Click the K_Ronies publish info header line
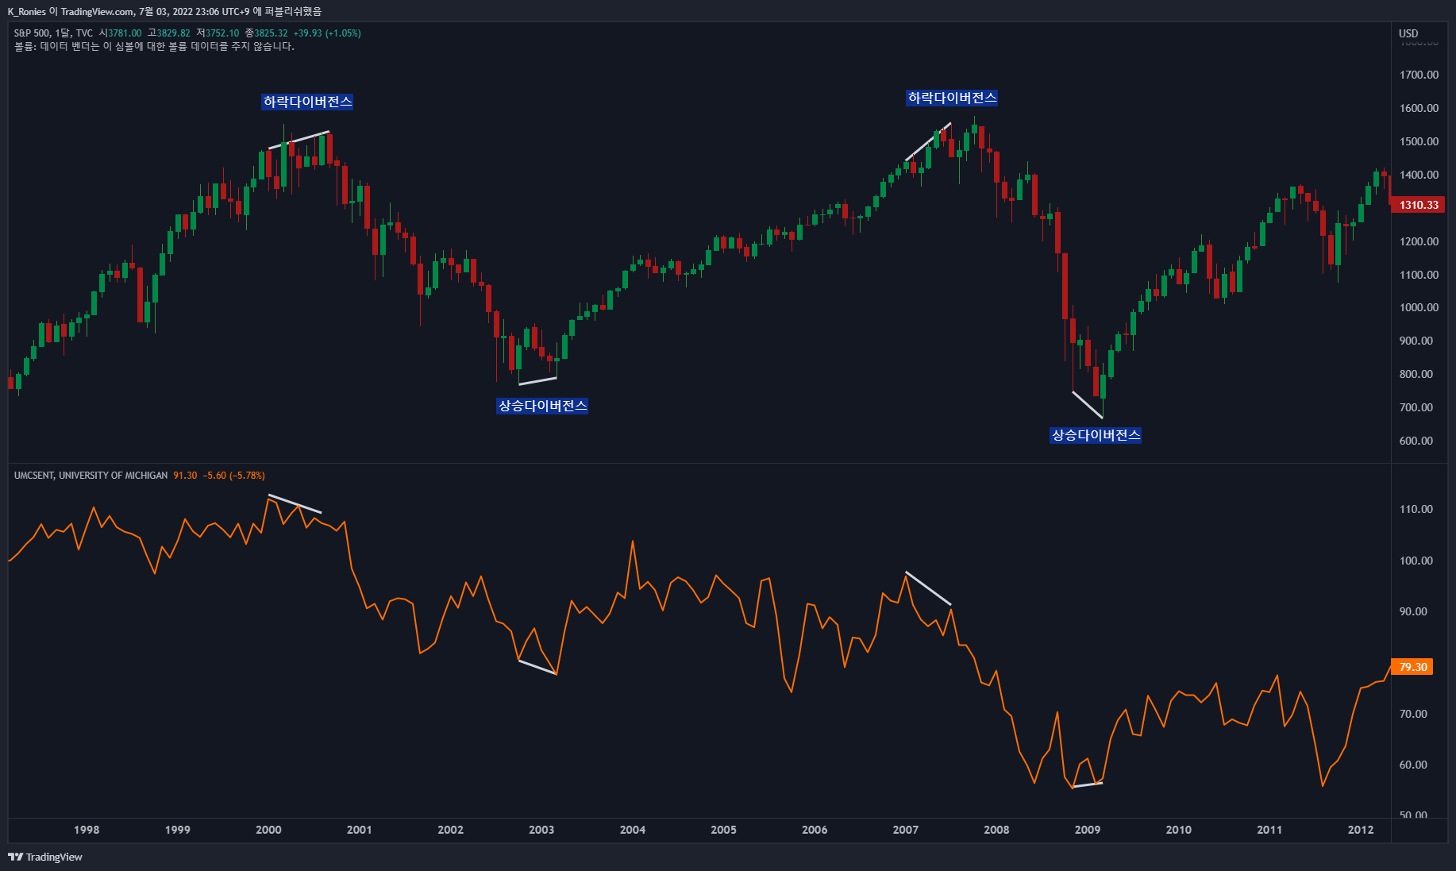The height and width of the screenshot is (871, 1456). [164, 11]
